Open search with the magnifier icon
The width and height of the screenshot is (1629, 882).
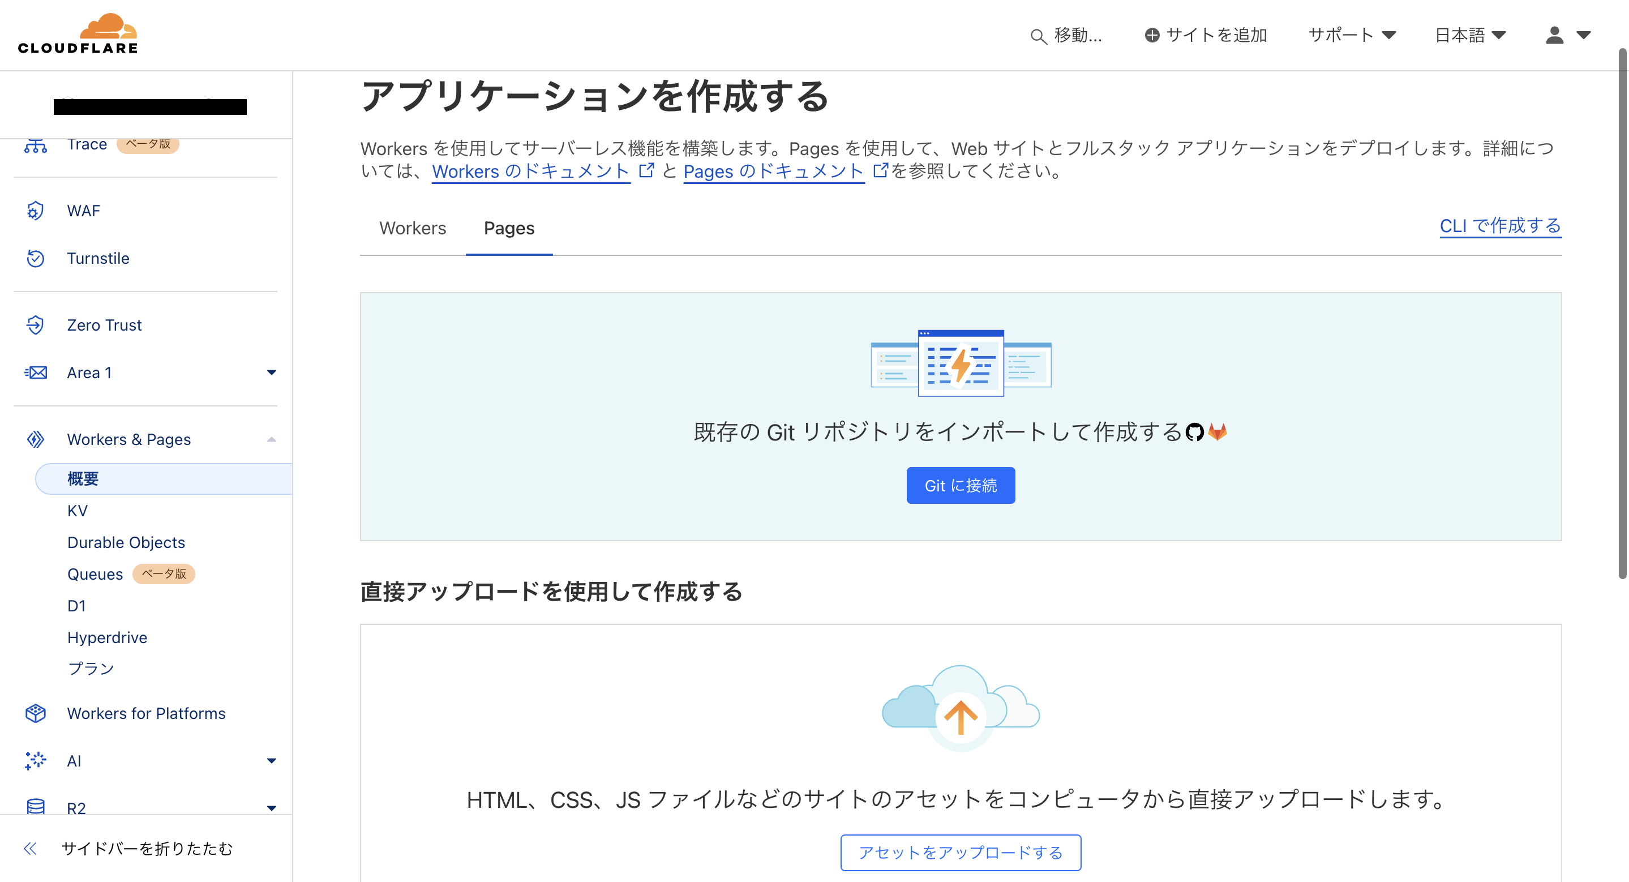(x=1039, y=36)
